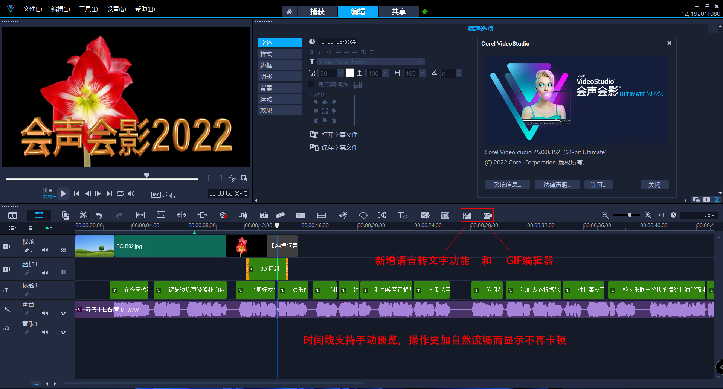Select the 样式 option tab

(x=280, y=54)
